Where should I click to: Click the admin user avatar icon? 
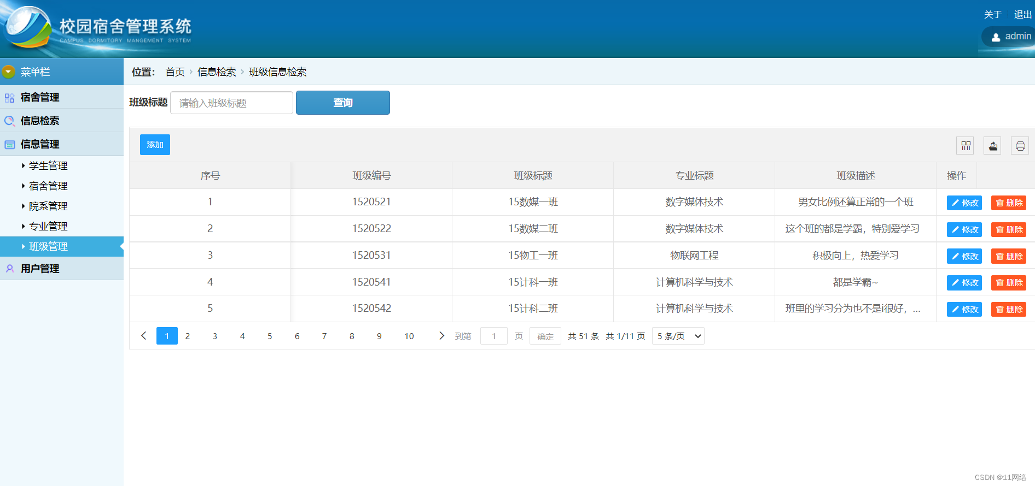click(996, 37)
